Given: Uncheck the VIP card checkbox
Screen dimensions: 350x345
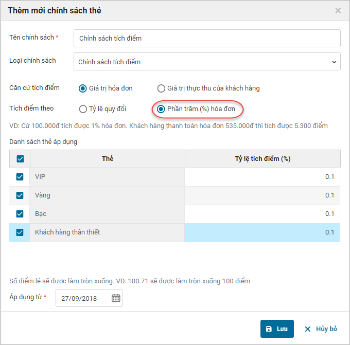Looking at the screenshot, I should point(20,177).
